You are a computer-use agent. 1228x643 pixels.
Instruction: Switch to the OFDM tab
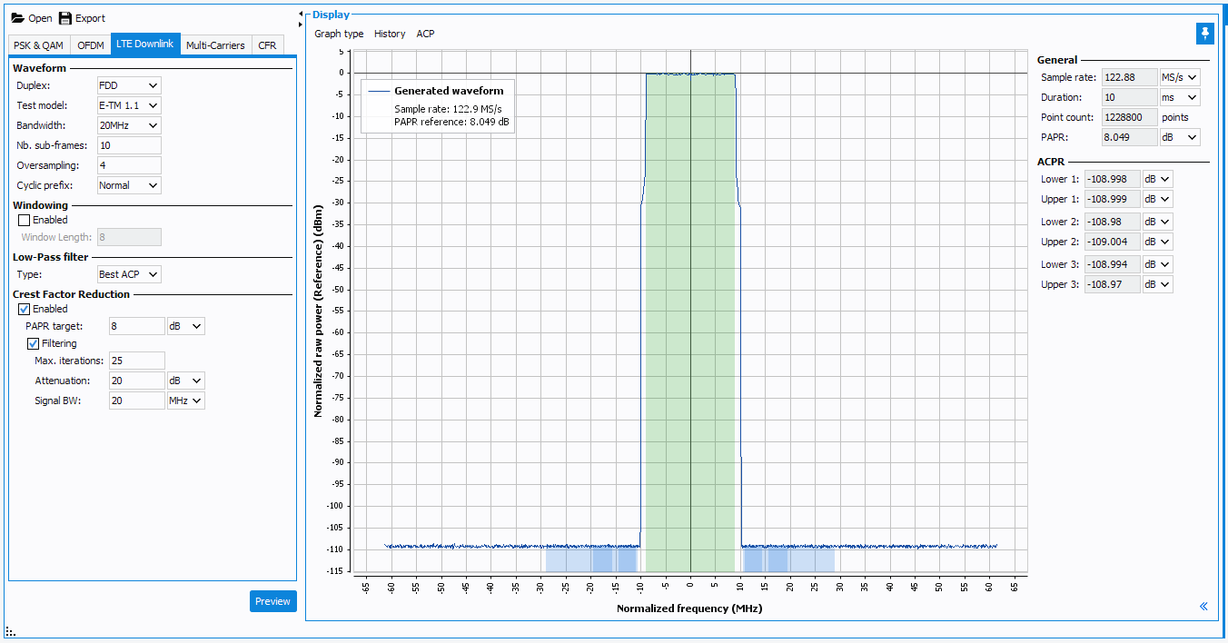(91, 45)
